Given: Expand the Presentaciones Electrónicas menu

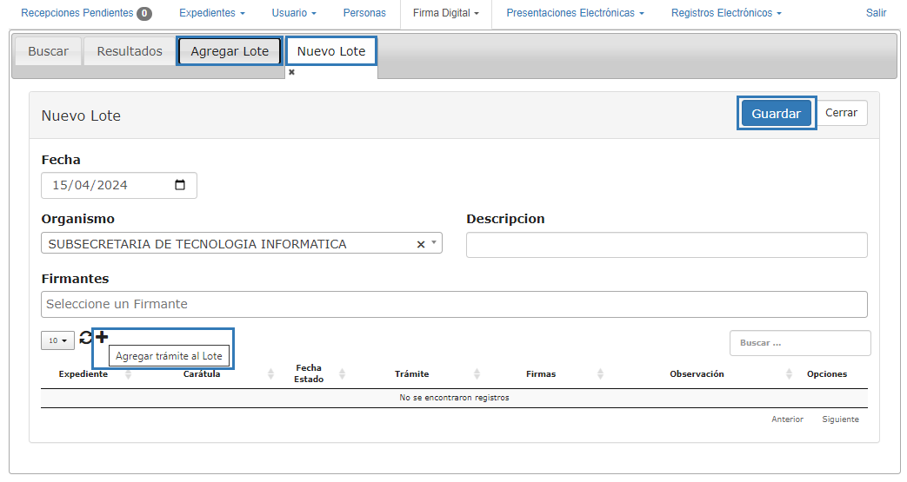Looking at the screenshot, I should [x=575, y=13].
